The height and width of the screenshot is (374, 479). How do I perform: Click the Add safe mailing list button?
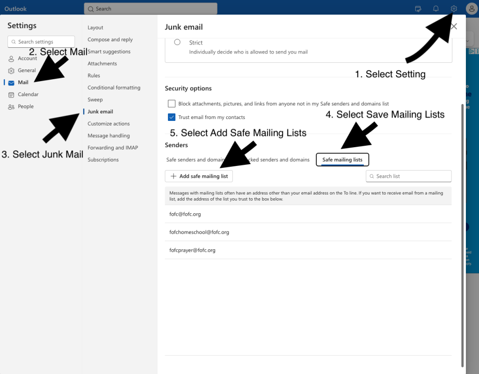coord(199,176)
